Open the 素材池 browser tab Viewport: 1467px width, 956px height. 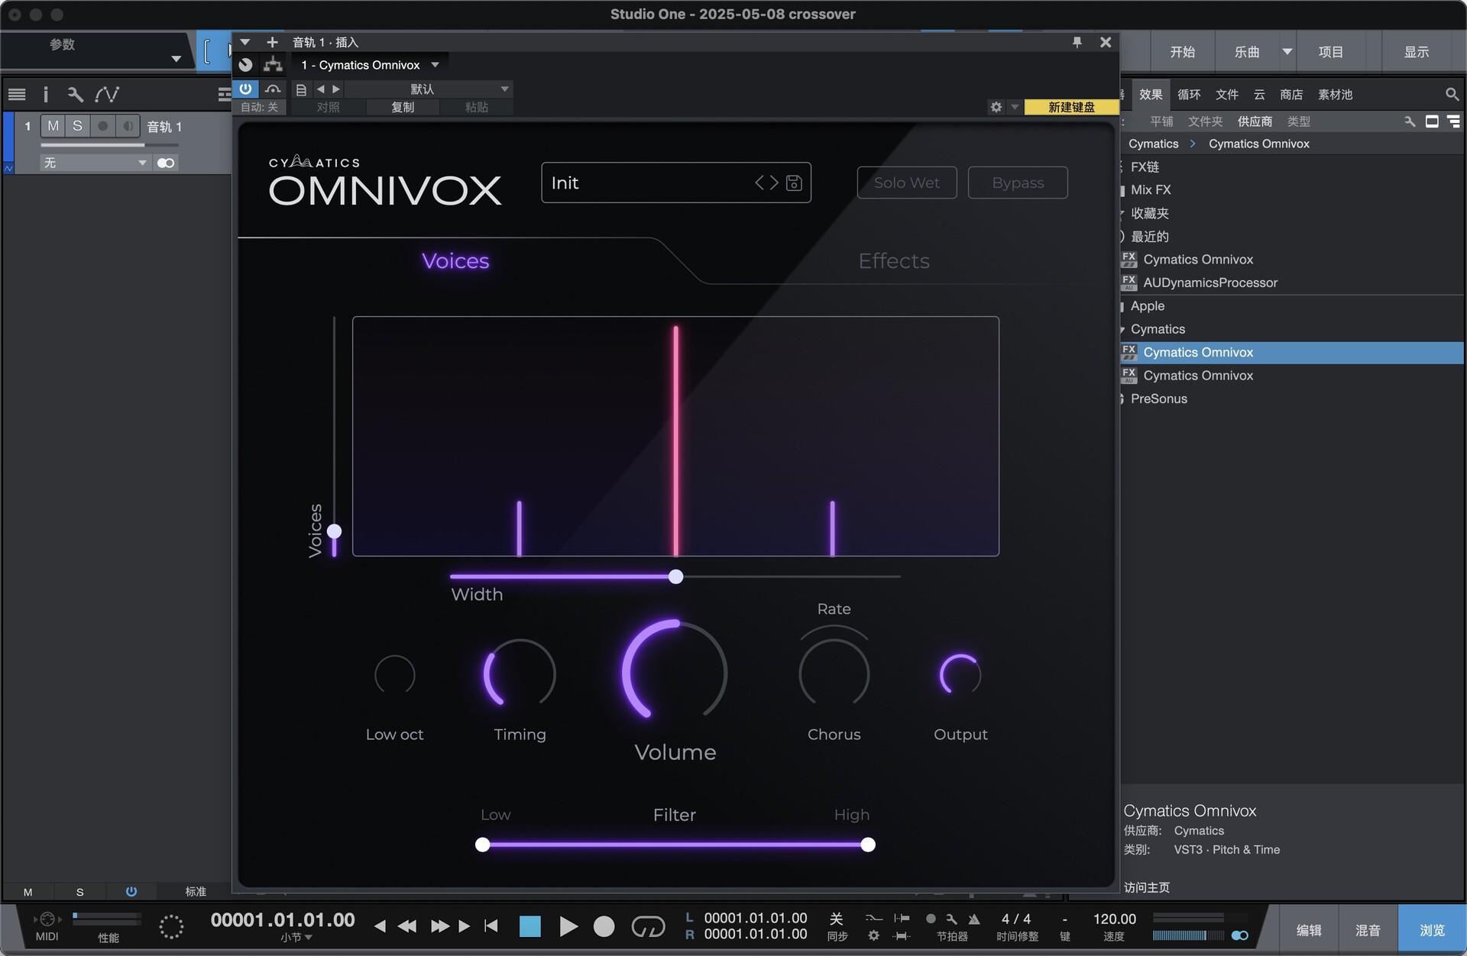point(1335,95)
